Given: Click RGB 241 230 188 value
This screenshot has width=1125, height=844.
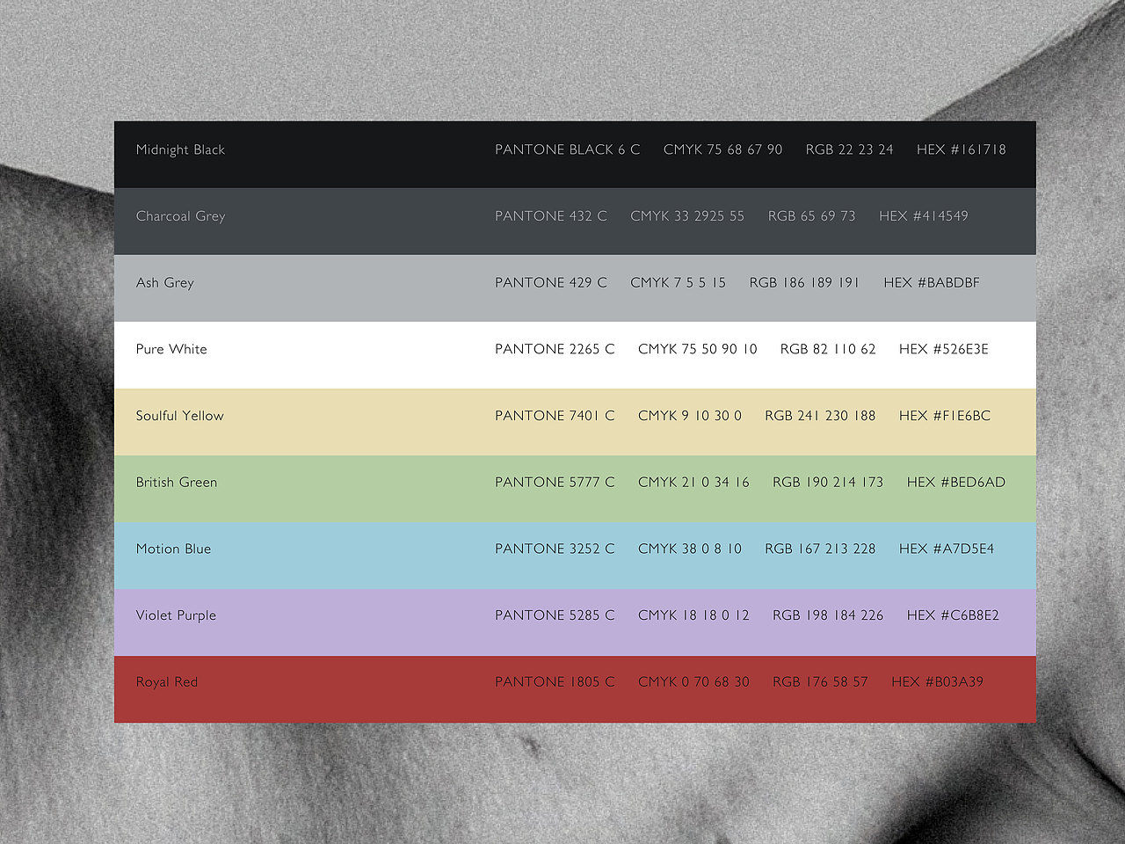Looking at the screenshot, I should pos(820,416).
